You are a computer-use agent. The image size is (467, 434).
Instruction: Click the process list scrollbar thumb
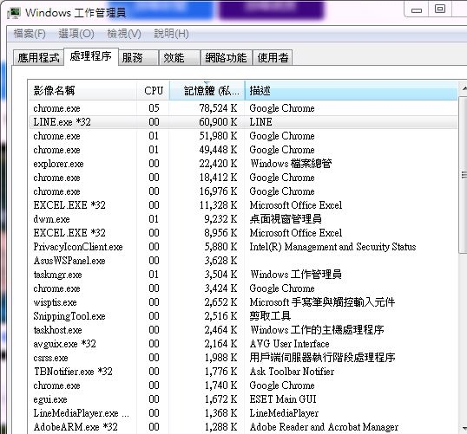coord(464,175)
